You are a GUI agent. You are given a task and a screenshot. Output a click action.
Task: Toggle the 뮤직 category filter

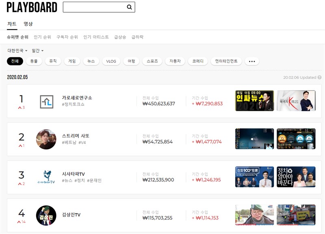coord(53,61)
